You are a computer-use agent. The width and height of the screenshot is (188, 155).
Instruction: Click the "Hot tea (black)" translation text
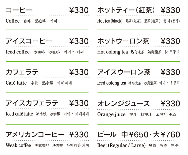[110, 21]
